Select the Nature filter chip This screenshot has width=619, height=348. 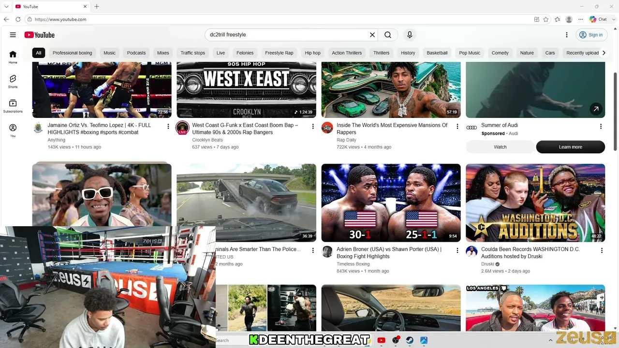click(x=527, y=53)
